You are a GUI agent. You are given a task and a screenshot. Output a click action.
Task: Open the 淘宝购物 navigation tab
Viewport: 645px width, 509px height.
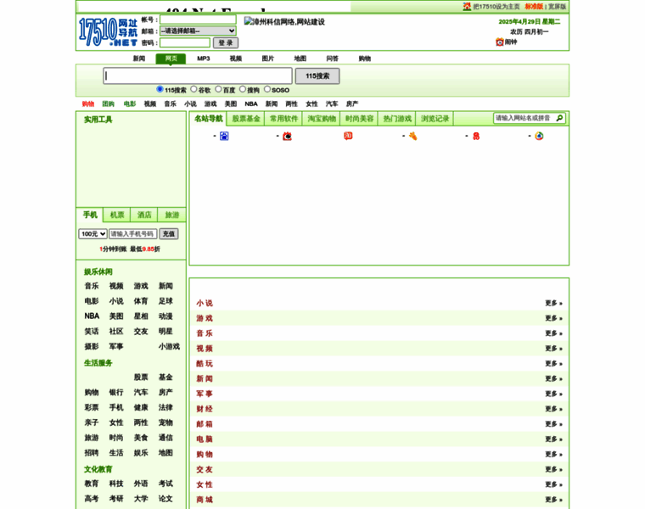tap(322, 119)
